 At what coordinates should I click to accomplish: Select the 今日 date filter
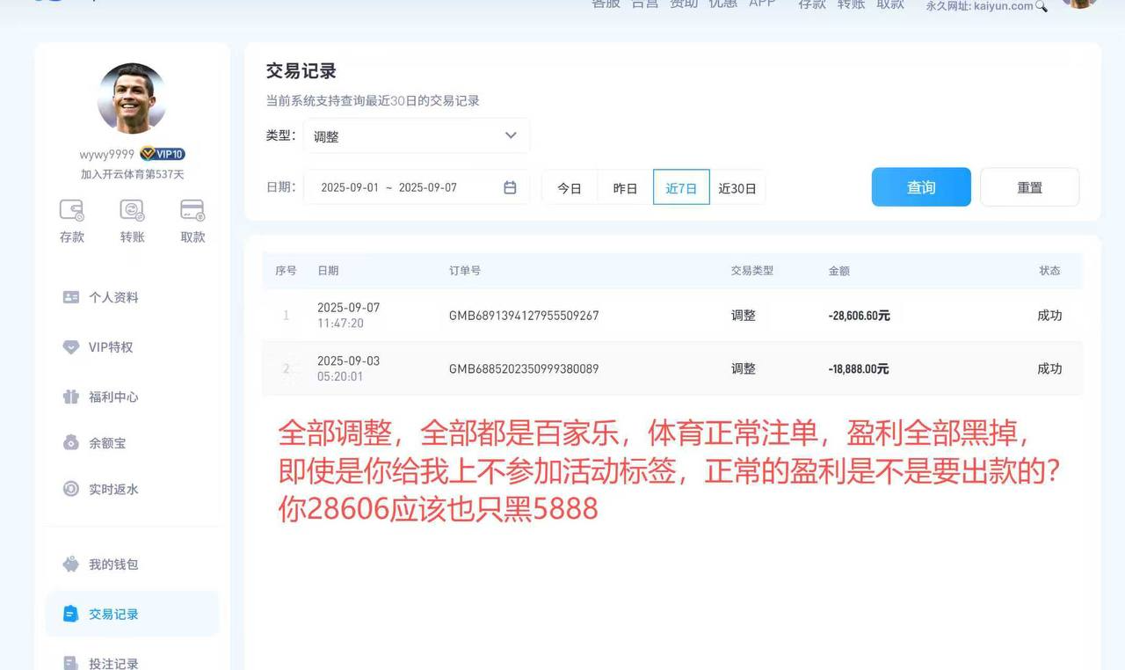(x=570, y=187)
